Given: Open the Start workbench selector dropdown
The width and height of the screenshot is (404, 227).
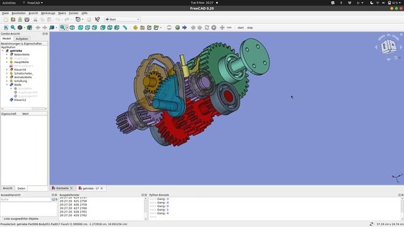Looking at the screenshot, I should [122, 20].
